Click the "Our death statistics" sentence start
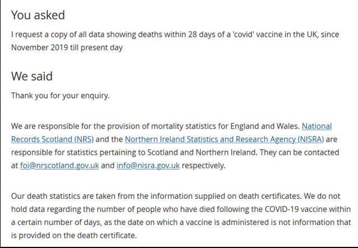This screenshot has height=248, width=358. coord(45,196)
